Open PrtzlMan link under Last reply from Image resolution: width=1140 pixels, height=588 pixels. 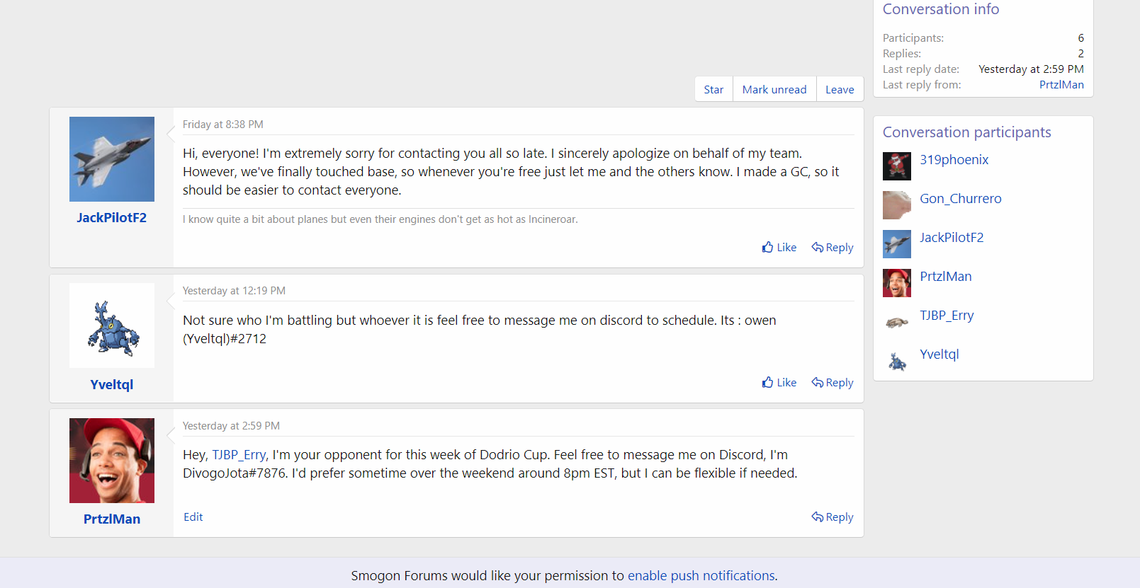point(1061,85)
